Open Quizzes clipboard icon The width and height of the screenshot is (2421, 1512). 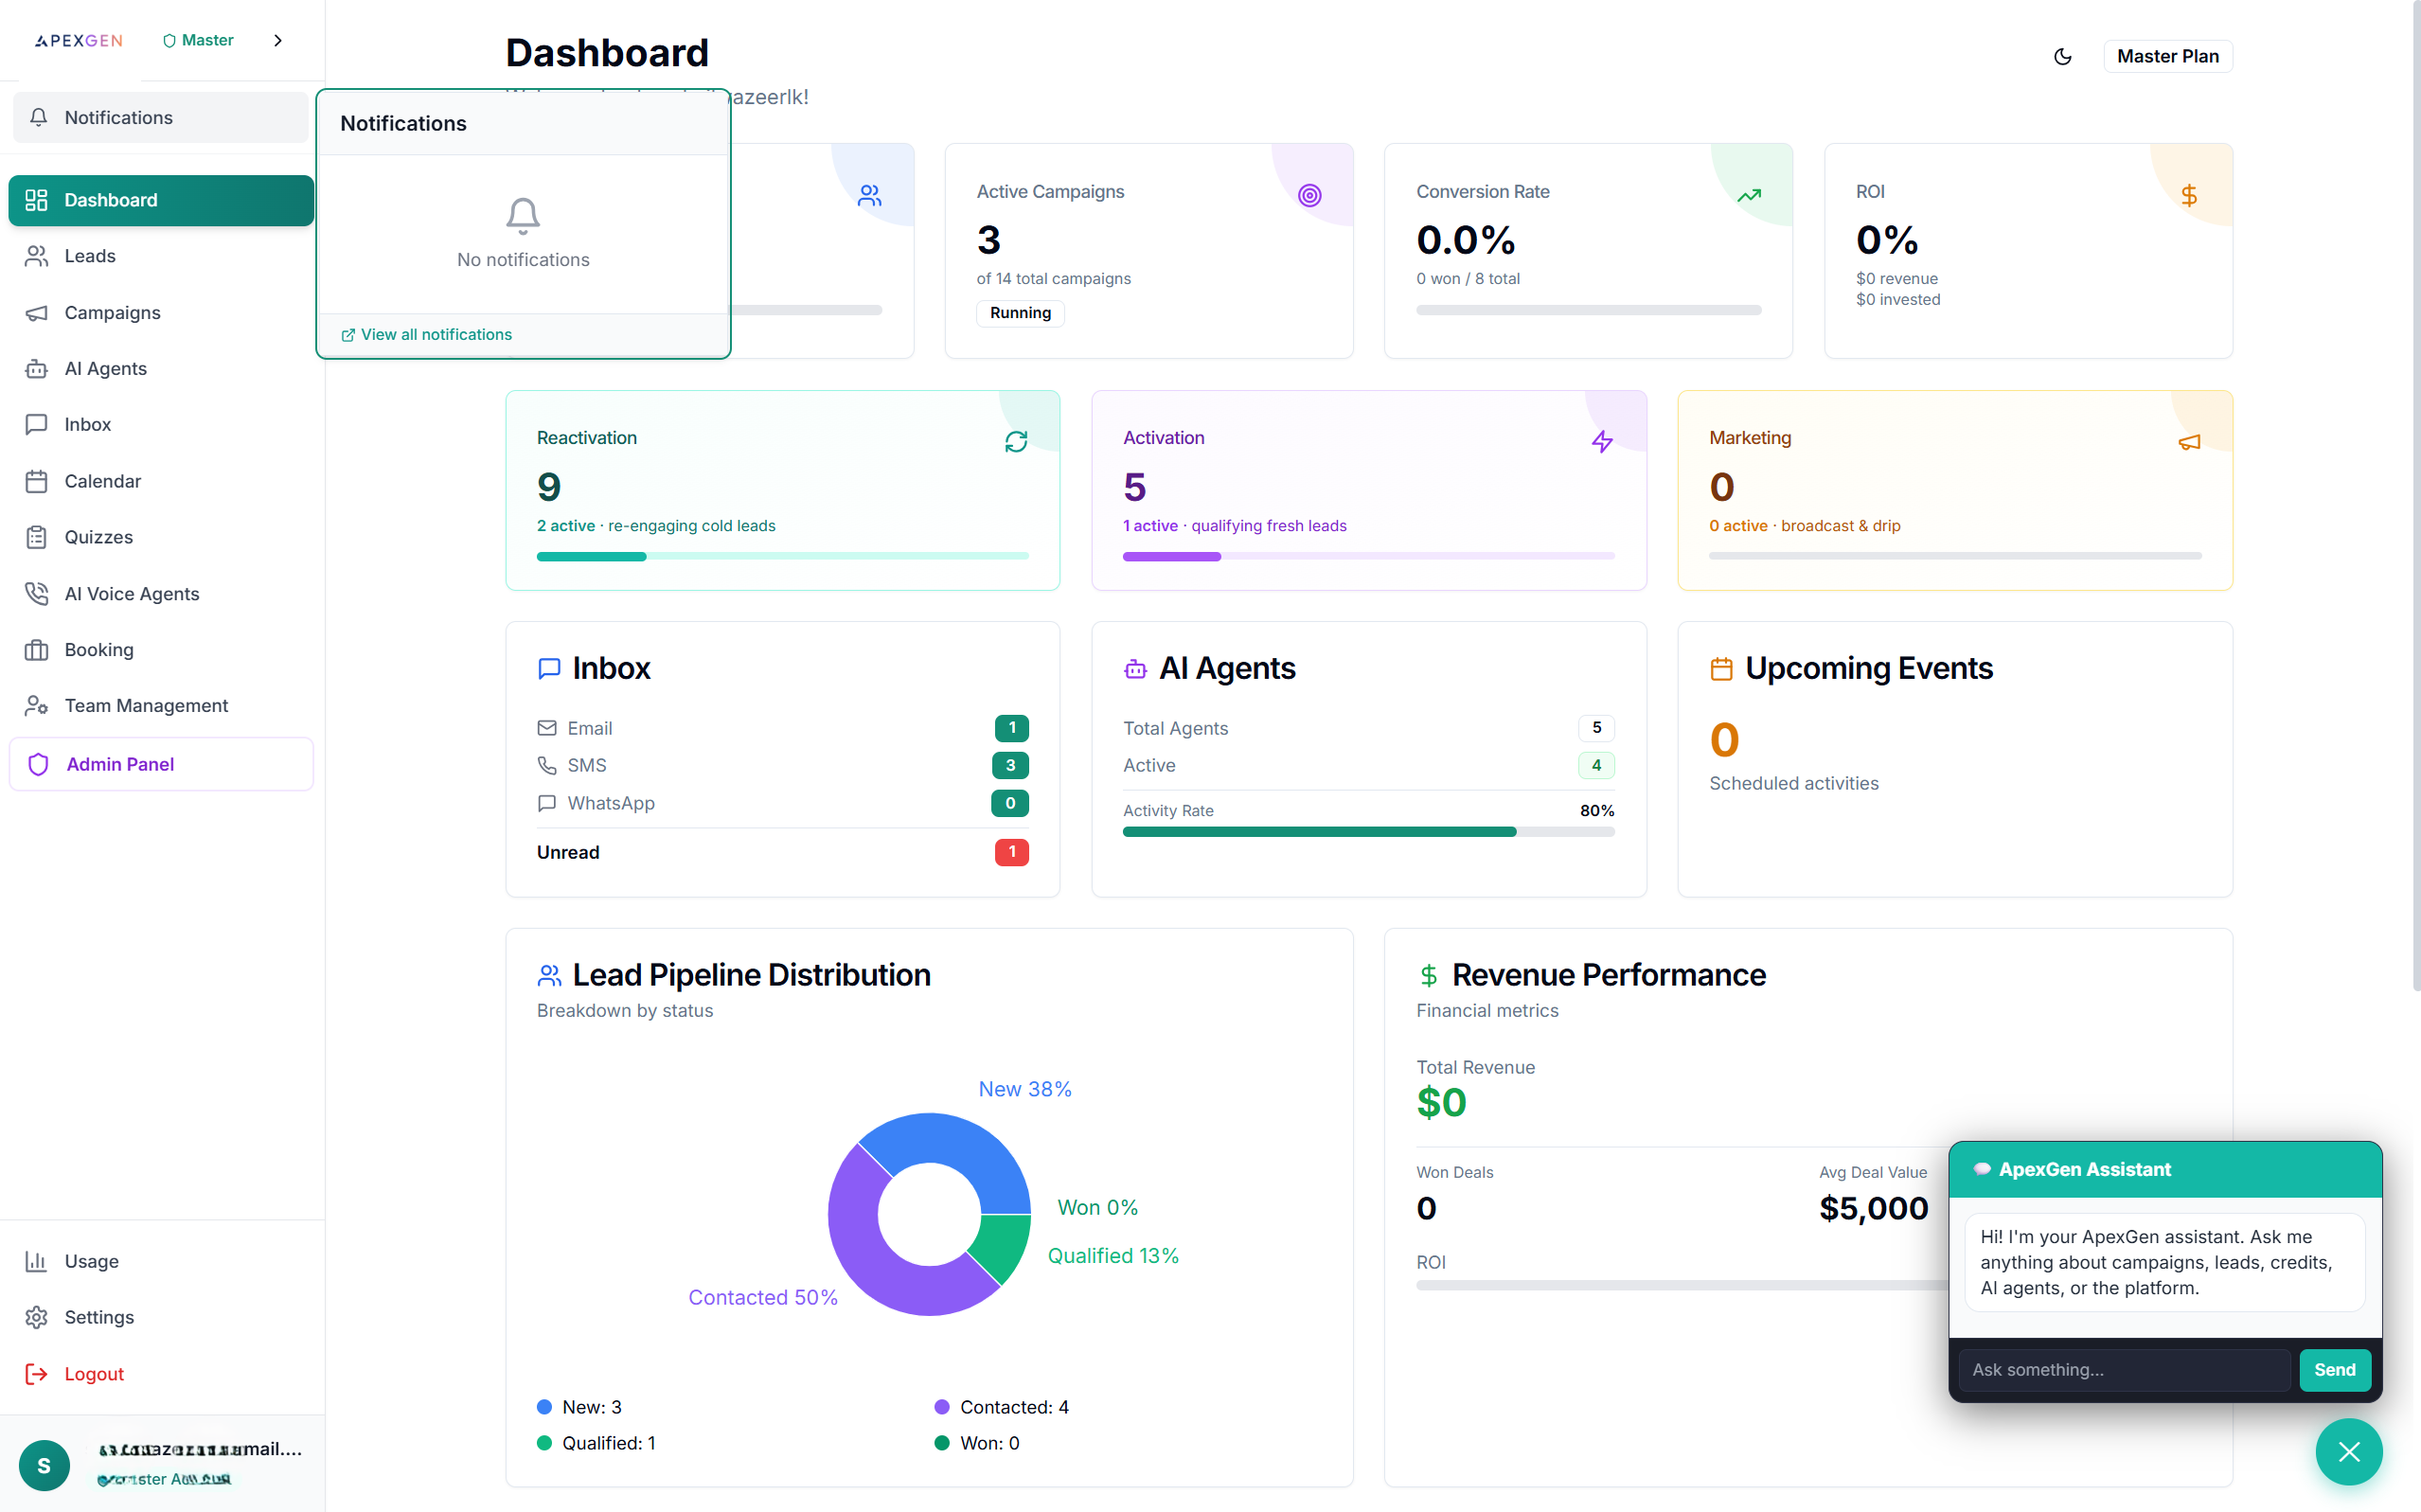click(x=37, y=537)
